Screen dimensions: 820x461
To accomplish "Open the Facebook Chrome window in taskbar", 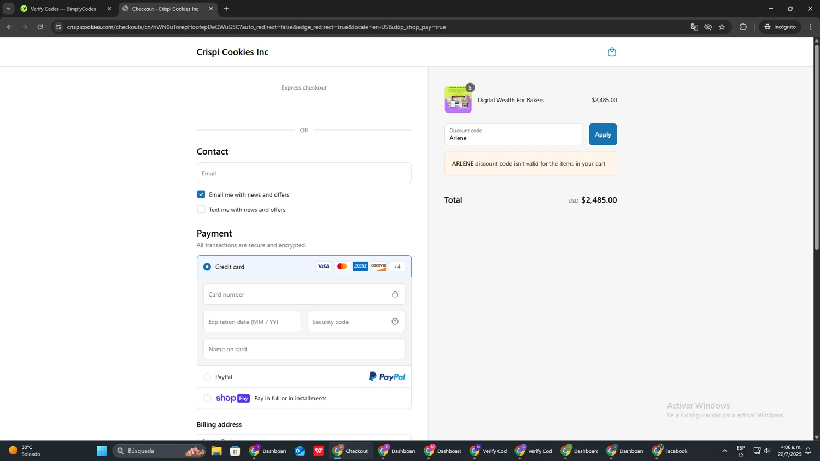I will coord(670,451).
